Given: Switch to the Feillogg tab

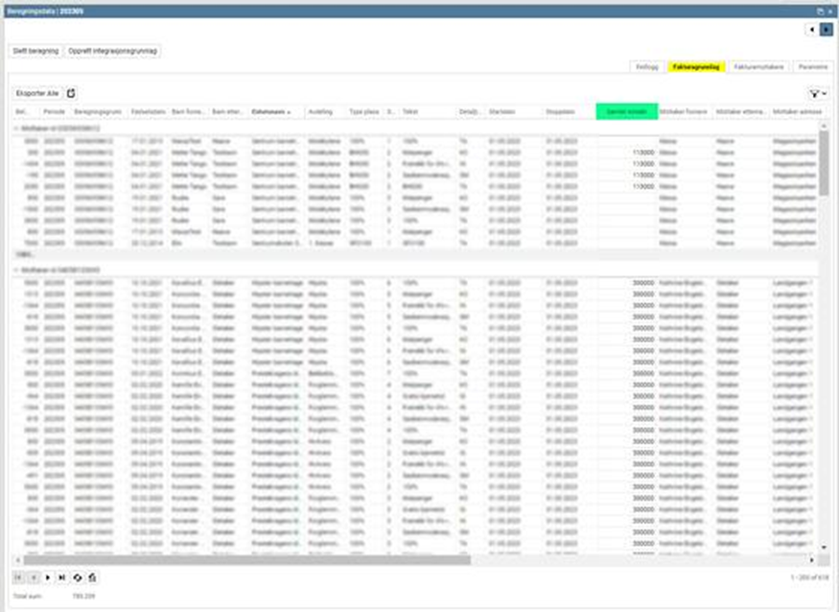Looking at the screenshot, I should pyautogui.click(x=647, y=67).
